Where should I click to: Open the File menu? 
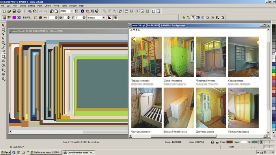3,6
